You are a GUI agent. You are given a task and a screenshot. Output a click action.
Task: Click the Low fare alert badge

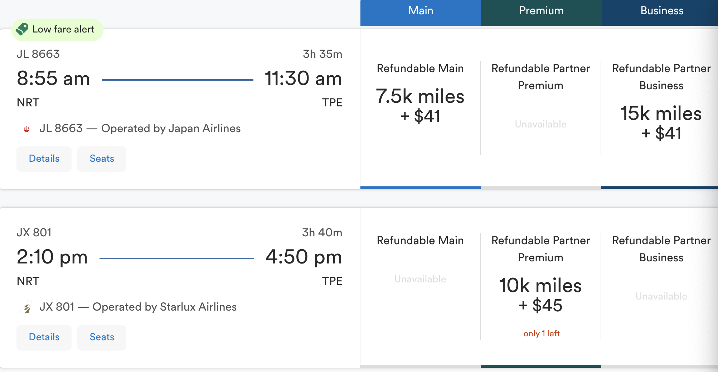57,30
